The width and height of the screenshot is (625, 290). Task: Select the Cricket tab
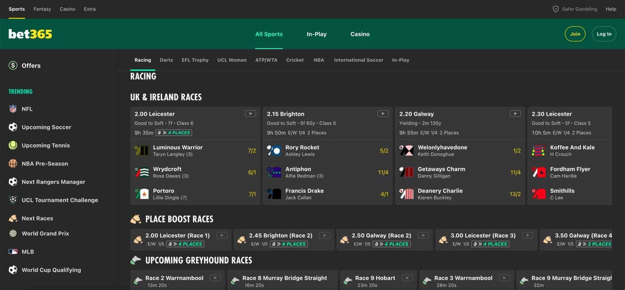pyautogui.click(x=295, y=60)
